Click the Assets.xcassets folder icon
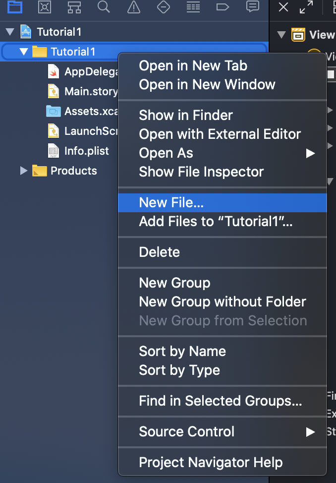The image size is (336, 483). click(x=54, y=111)
